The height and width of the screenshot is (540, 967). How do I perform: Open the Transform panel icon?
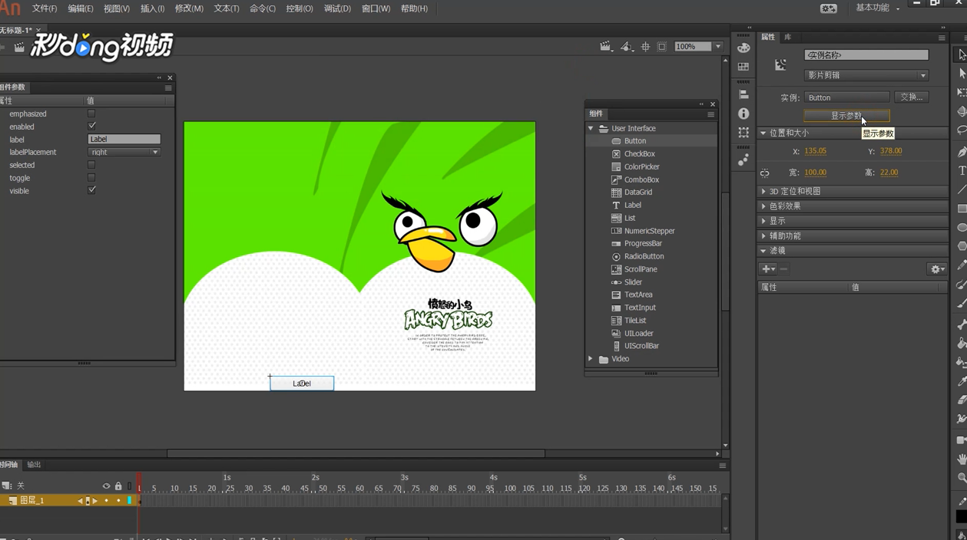pyautogui.click(x=743, y=133)
